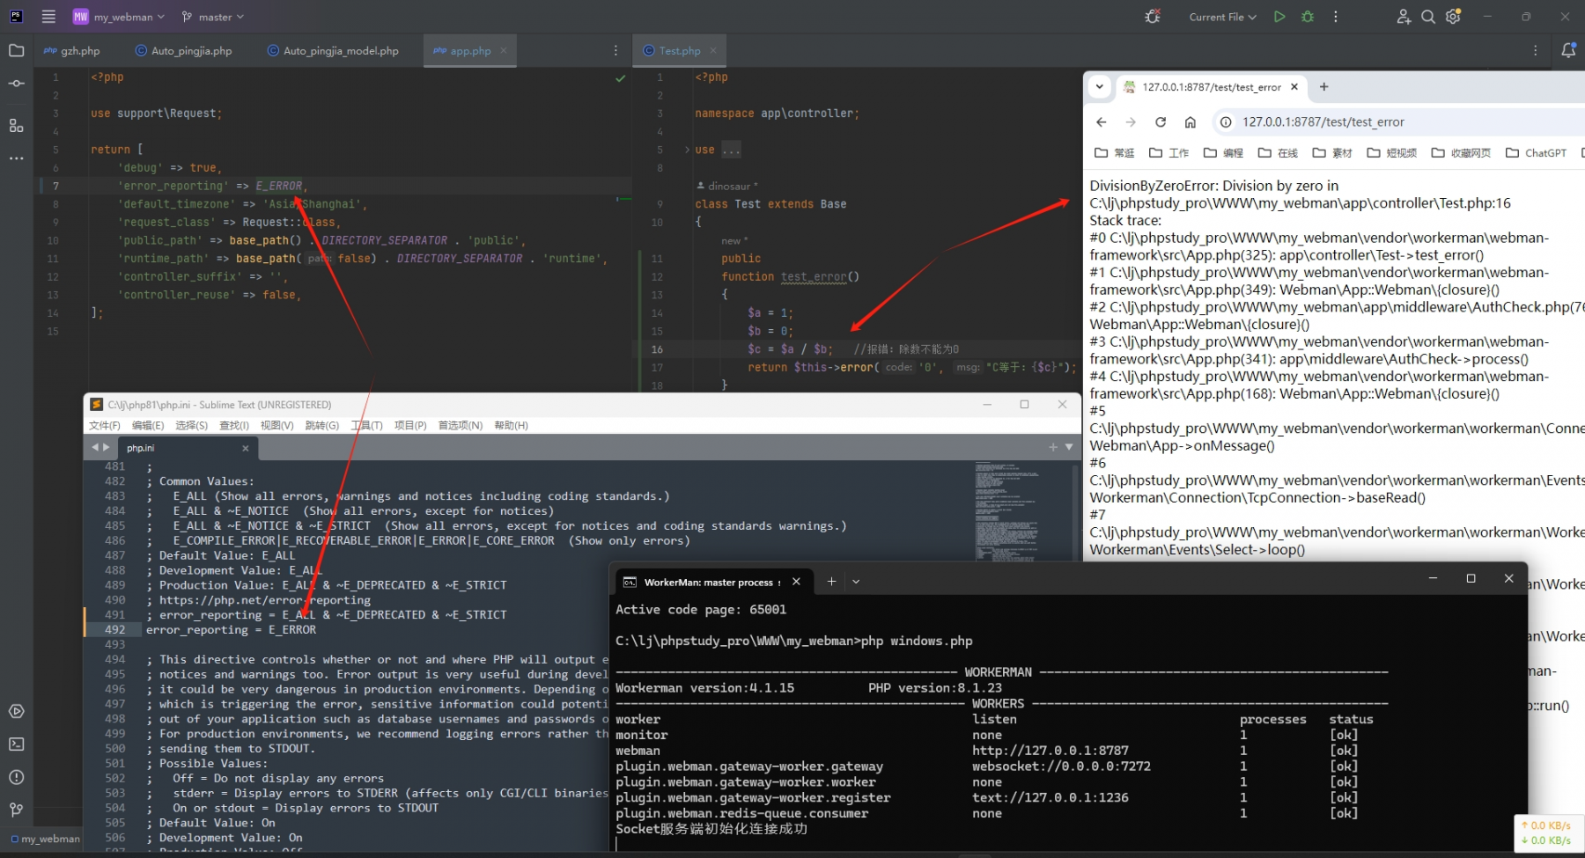Open the 工作 bookmark folder

pyautogui.click(x=1169, y=153)
